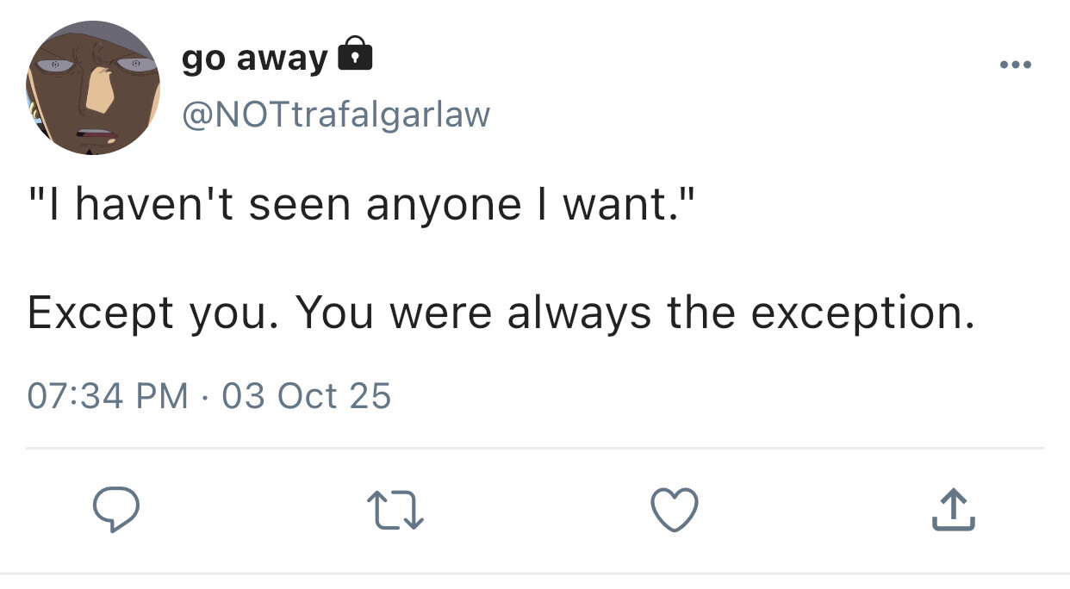This screenshot has width=1070, height=589.
Task: Click the line "Except you. You were always the exception."
Action: pyautogui.click(x=501, y=312)
